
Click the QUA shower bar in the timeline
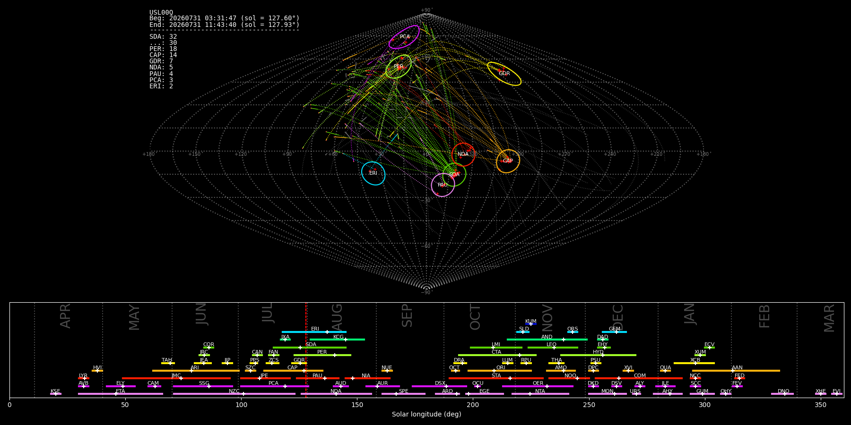pos(665,371)
